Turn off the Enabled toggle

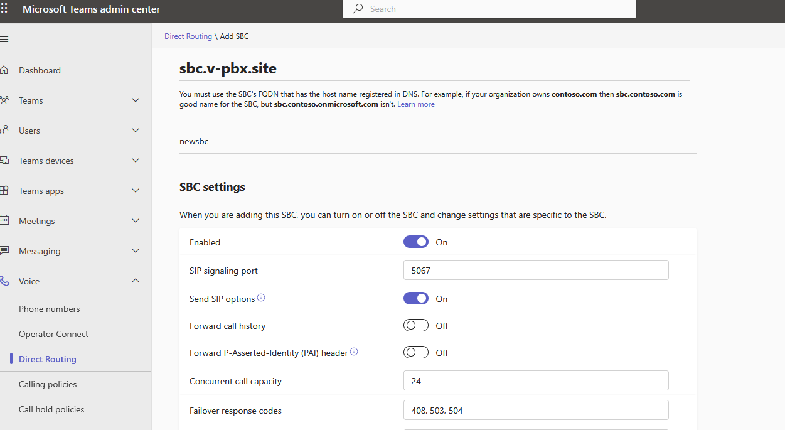point(416,242)
